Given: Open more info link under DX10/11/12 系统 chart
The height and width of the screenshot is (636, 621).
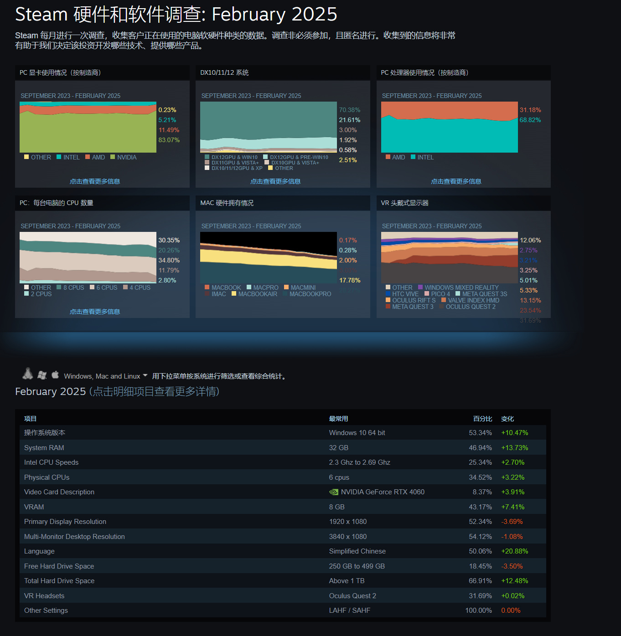Looking at the screenshot, I should (275, 181).
